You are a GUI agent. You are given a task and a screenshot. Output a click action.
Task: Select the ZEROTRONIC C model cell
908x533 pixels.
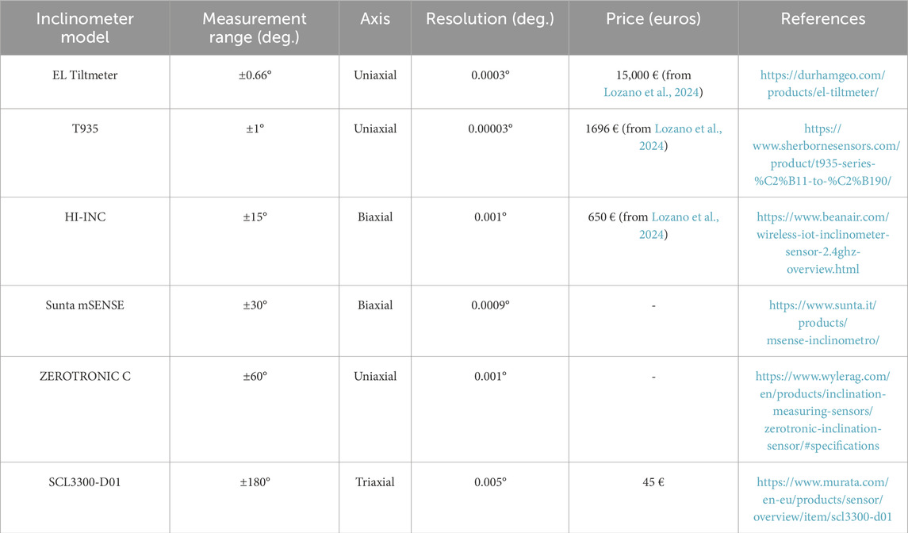pos(85,377)
